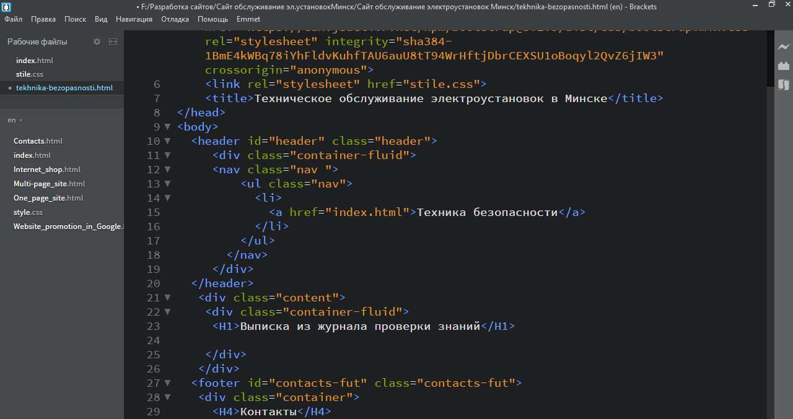Open Contacts.html from the file tree
Screen dimensions: 793x419
[38, 141]
